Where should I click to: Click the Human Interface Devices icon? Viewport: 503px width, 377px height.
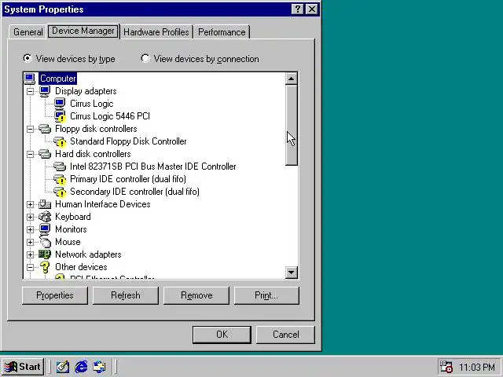coord(45,204)
